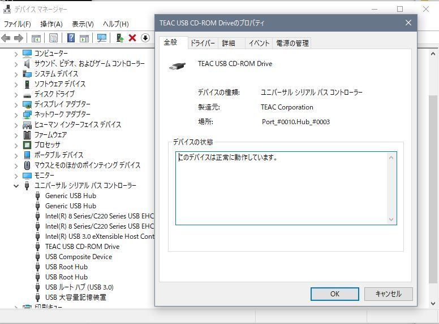Select Intel(R) USB 3.0 eXtensible Host entry

point(100,237)
